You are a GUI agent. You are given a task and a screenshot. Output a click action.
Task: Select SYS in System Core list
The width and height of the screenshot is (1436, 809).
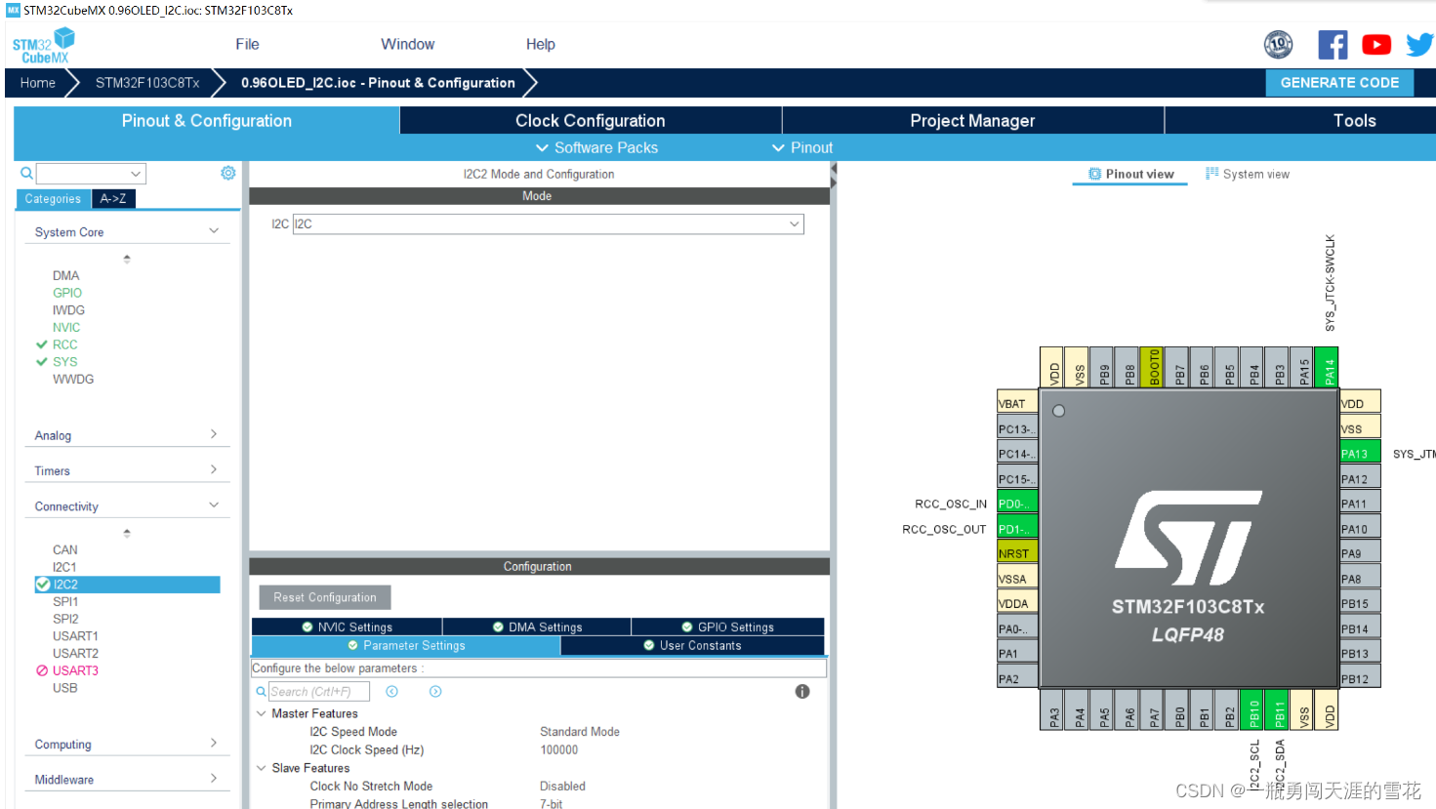(x=64, y=362)
